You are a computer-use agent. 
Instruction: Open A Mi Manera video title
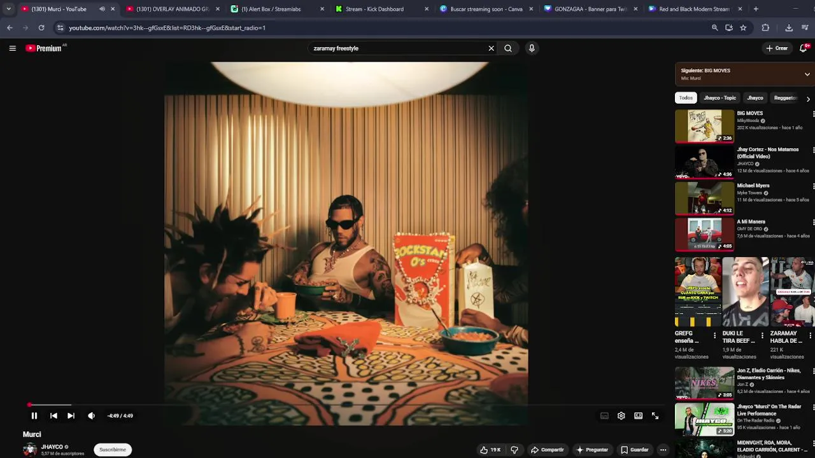pyautogui.click(x=751, y=221)
